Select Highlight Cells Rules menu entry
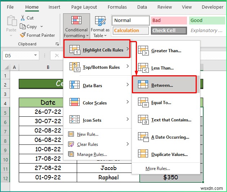The image size is (227, 192). click(x=97, y=49)
